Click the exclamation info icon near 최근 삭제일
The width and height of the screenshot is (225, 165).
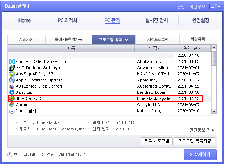pyautogui.click(x=10, y=155)
